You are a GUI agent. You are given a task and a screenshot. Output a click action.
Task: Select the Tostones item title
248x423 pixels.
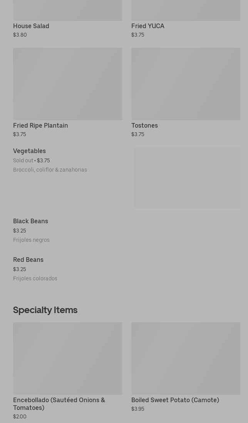[x=144, y=125]
